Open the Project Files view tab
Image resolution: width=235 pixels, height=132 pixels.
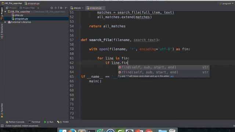(27, 8)
